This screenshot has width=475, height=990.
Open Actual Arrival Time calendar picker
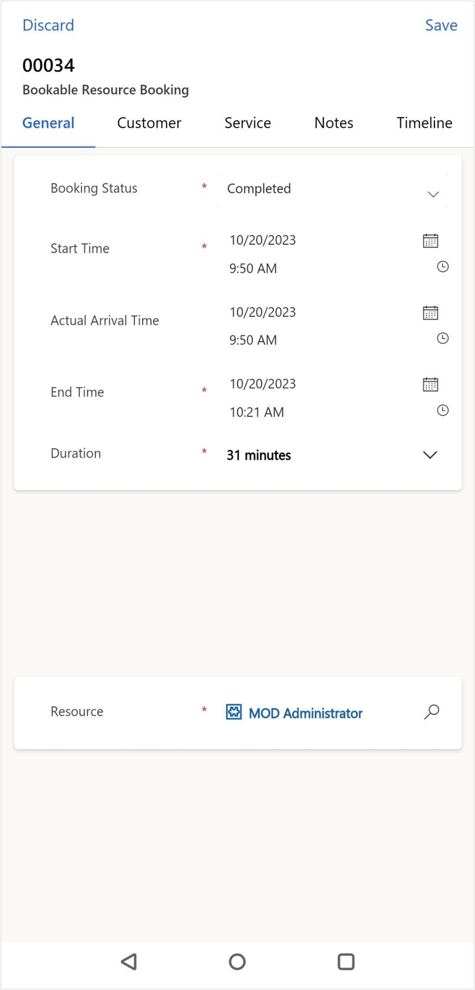point(430,313)
